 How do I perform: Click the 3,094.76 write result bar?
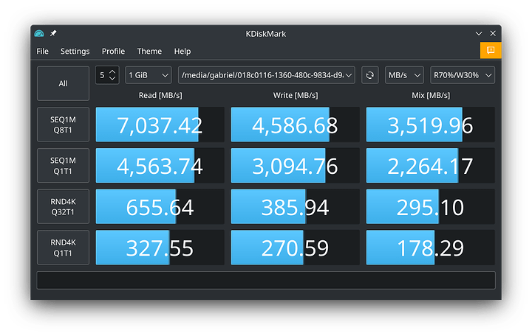[295, 166]
